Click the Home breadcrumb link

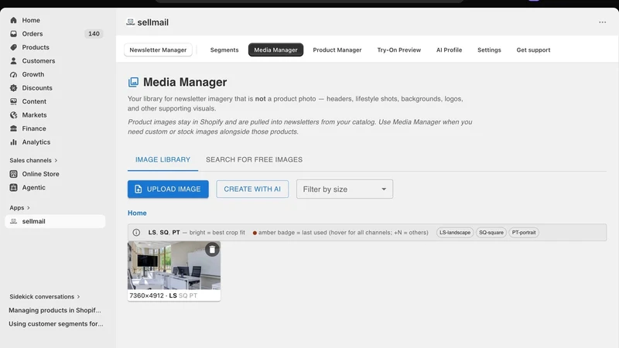(x=137, y=213)
